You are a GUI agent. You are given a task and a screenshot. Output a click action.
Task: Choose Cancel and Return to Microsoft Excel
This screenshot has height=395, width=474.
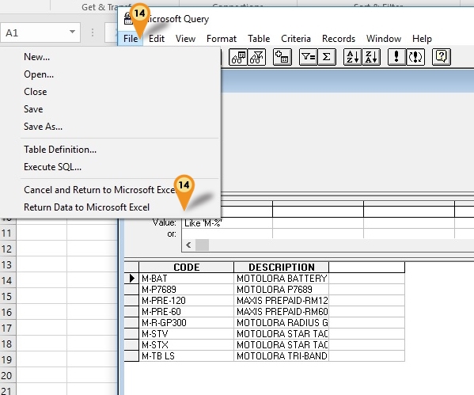(110, 190)
